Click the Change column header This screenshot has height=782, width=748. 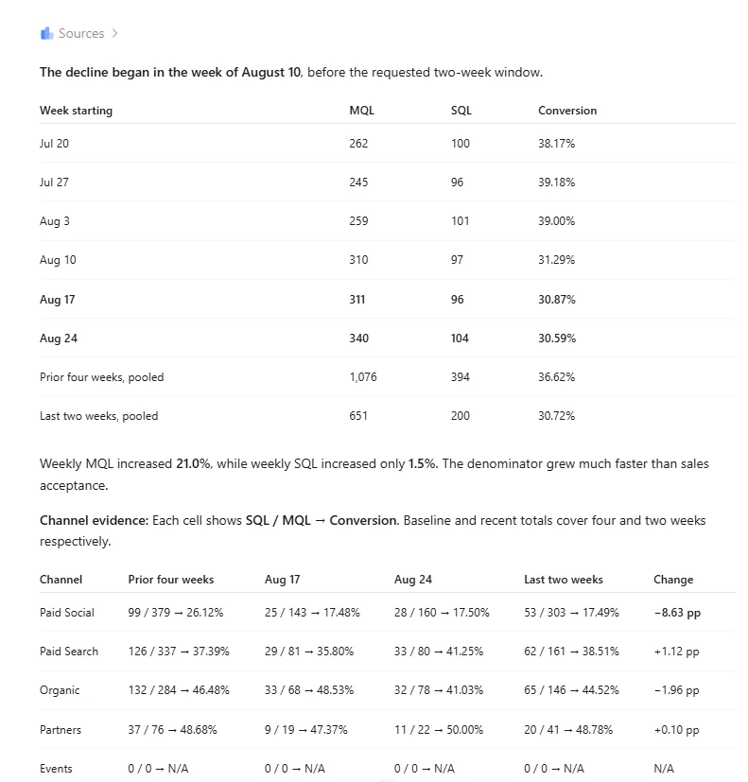673,580
